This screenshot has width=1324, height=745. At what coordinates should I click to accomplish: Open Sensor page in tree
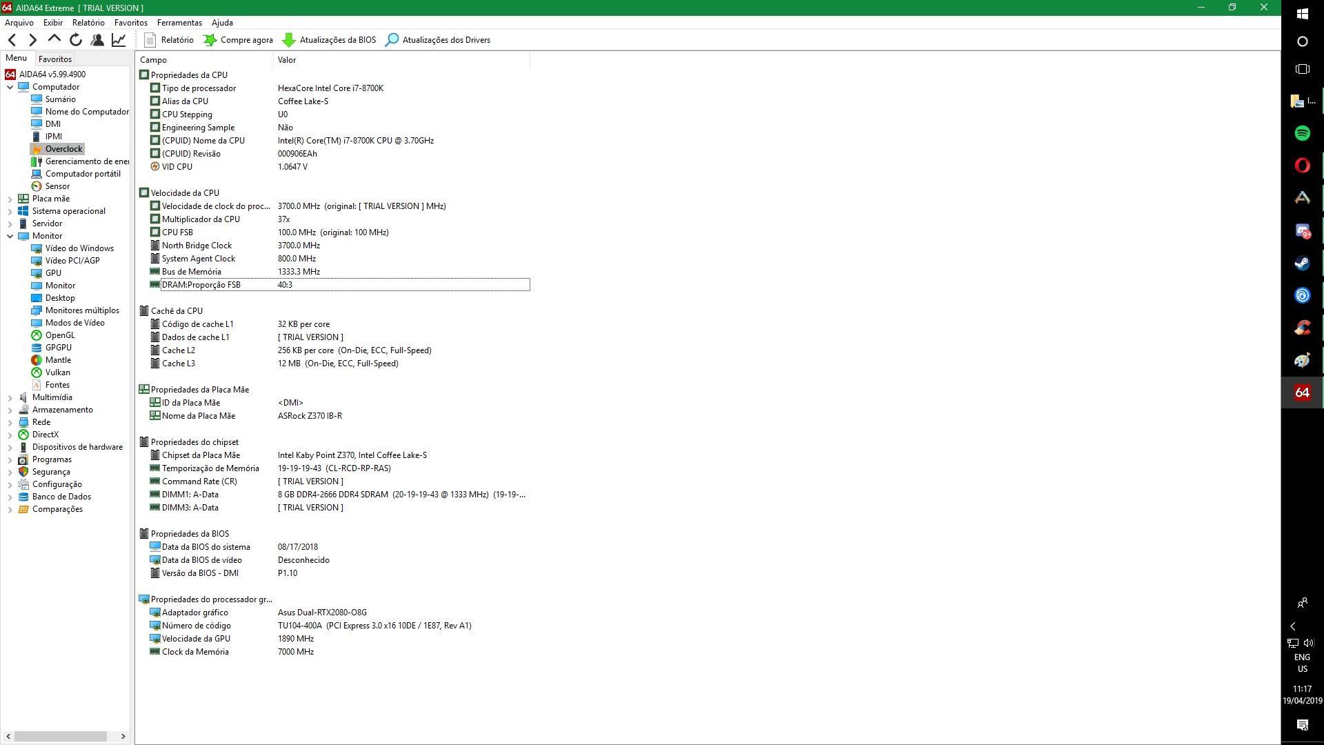[57, 186]
